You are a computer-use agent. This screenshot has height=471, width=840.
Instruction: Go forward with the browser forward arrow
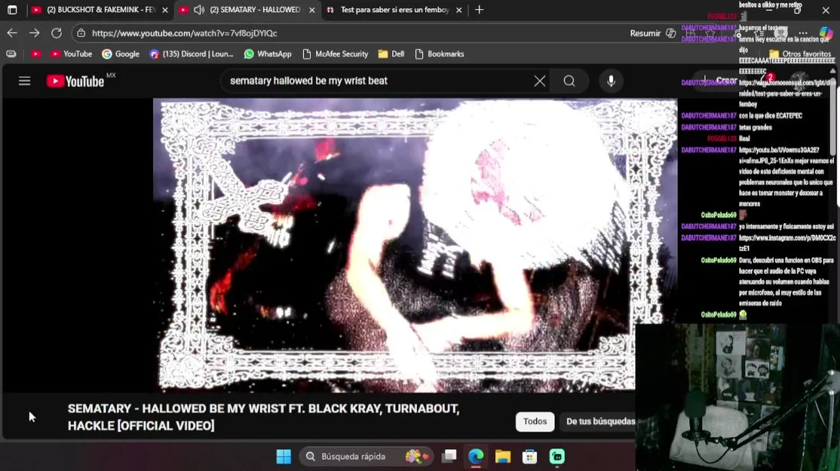click(x=34, y=33)
